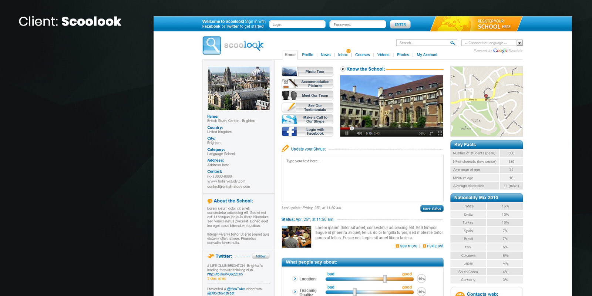The image size is (592, 296).
Task: Adjust the Location rating slider handle
Action: coord(385,279)
